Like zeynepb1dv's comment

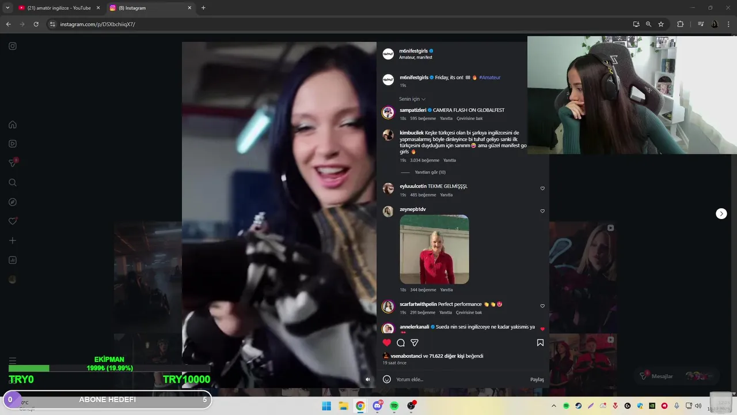[542, 211]
